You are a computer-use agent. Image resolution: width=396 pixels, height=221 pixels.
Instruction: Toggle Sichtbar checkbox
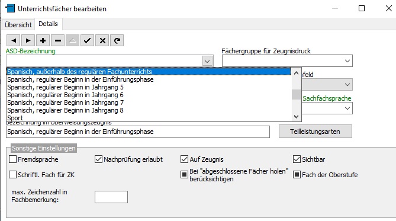coord(297,159)
